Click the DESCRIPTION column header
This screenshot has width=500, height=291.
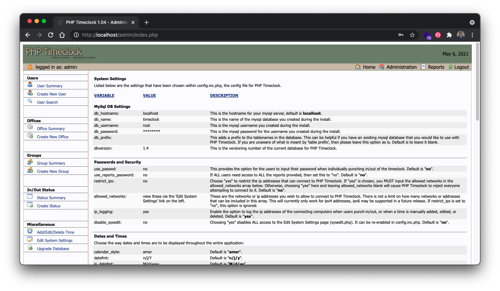tap(224, 95)
